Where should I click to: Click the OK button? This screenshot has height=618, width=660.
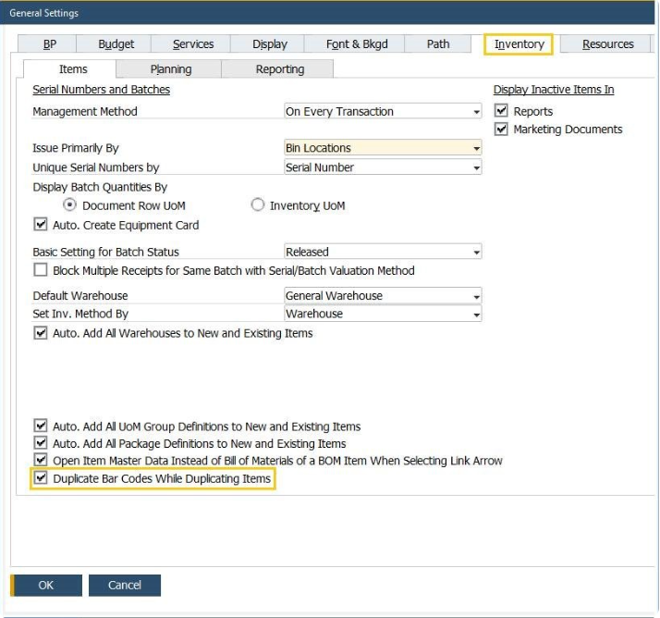pyautogui.click(x=46, y=585)
